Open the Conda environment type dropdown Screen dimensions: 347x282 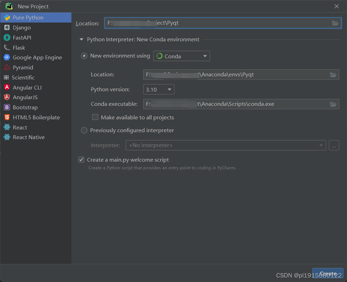(x=181, y=56)
